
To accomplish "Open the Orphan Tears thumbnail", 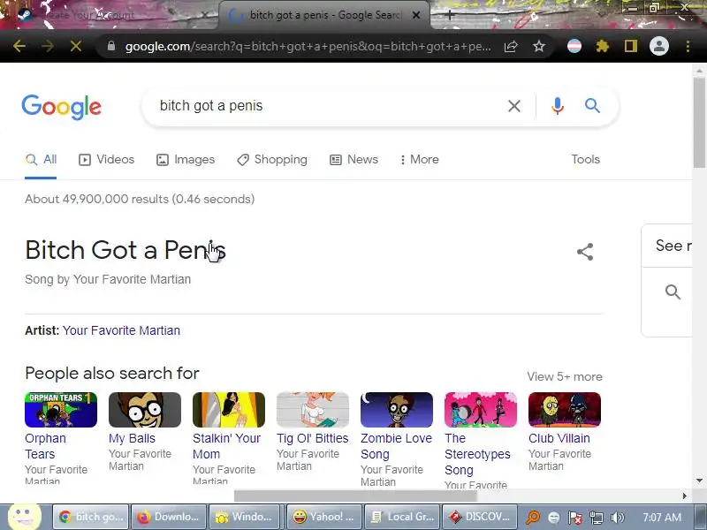I will [61, 410].
